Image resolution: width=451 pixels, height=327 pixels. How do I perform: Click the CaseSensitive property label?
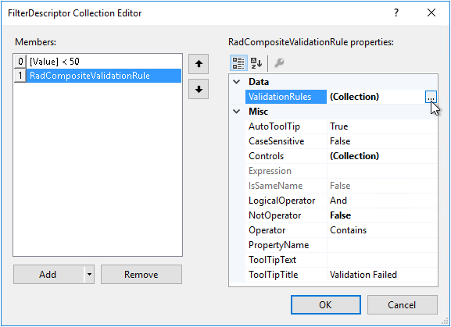point(276,141)
